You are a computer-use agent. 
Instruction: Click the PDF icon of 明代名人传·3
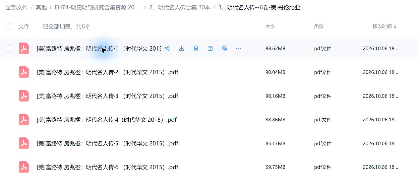tap(24, 96)
